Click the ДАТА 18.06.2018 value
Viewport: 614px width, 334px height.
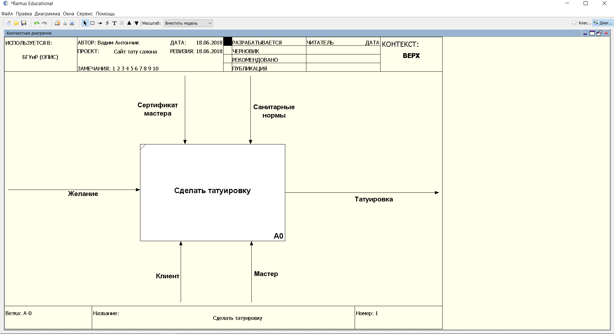[209, 43]
